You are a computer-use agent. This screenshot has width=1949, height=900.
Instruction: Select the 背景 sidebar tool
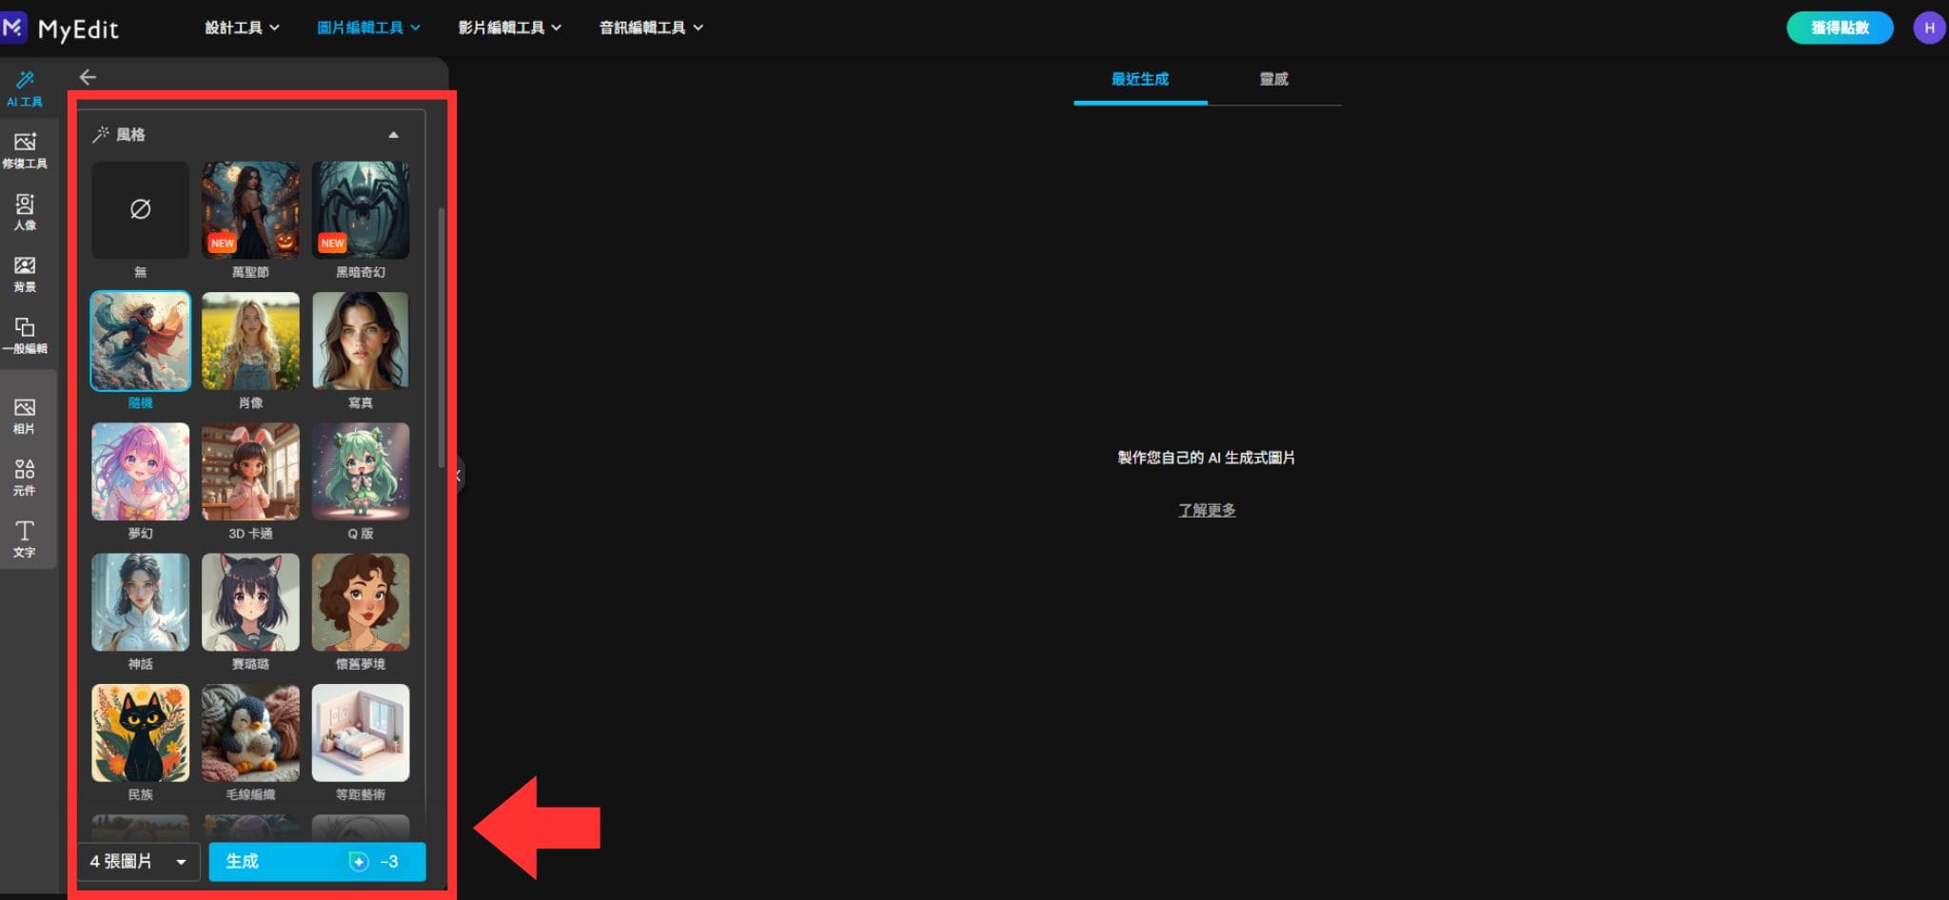click(25, 274)
